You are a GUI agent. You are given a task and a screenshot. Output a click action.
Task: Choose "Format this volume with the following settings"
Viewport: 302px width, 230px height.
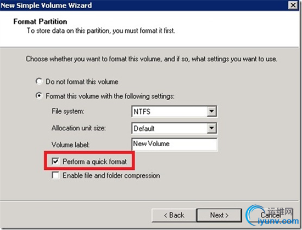point(39,95)
